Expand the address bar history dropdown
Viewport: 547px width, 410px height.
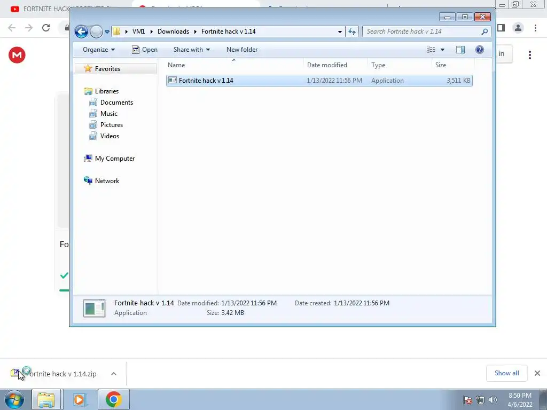click(x=340, y=31)
